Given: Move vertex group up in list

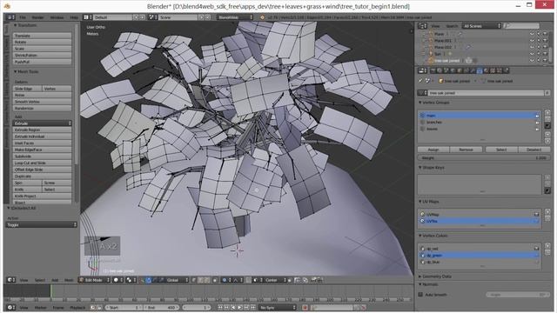Looking at the screenshot, I should click(x=547, y=134).
